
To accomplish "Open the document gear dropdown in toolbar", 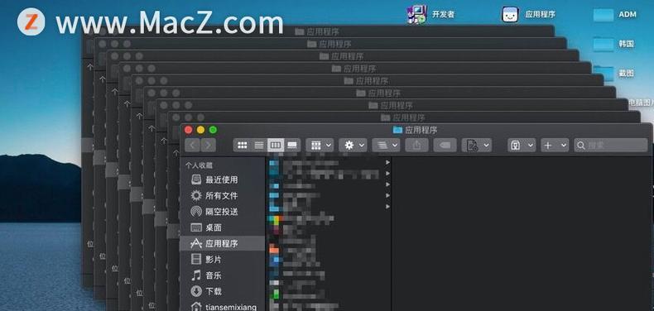I will (476, 145).
